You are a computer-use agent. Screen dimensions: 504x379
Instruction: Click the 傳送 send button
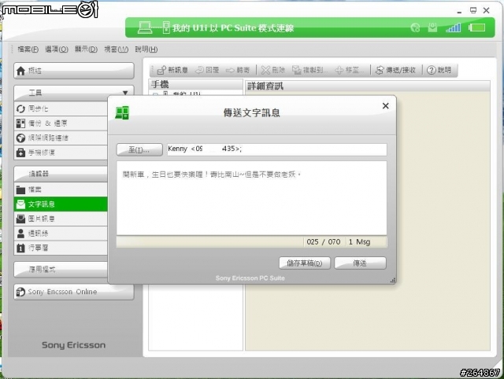coord(360,263)
